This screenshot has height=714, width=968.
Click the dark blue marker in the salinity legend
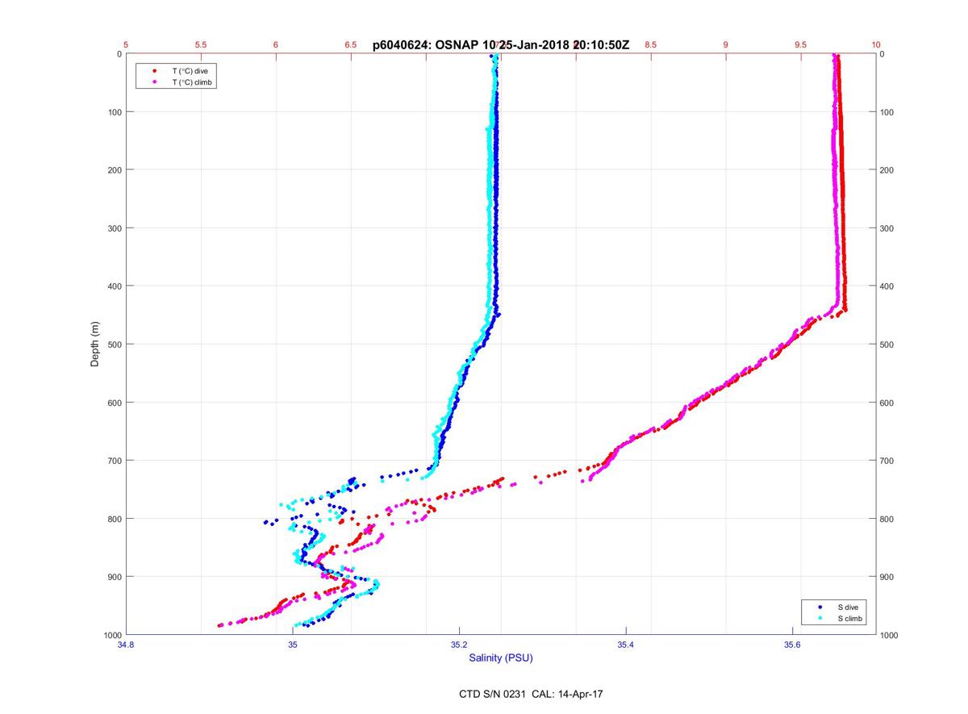[820, 607]
